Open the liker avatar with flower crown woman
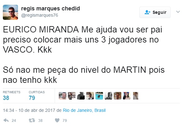 tap(127, 96)
